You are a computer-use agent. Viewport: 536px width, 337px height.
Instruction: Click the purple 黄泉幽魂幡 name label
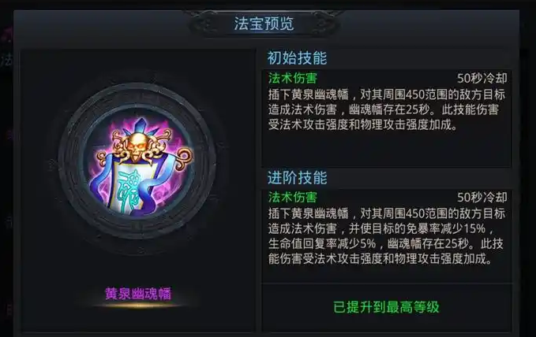click(x=138, y=294)
